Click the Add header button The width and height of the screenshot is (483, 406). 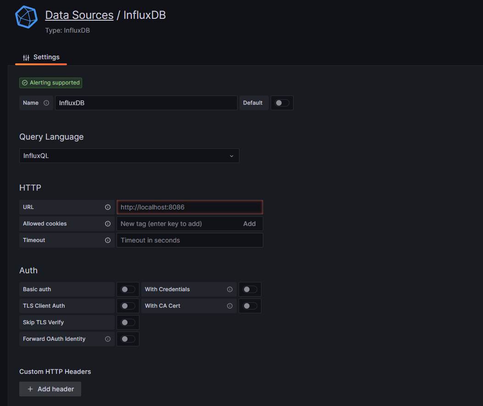coord(50,389)
